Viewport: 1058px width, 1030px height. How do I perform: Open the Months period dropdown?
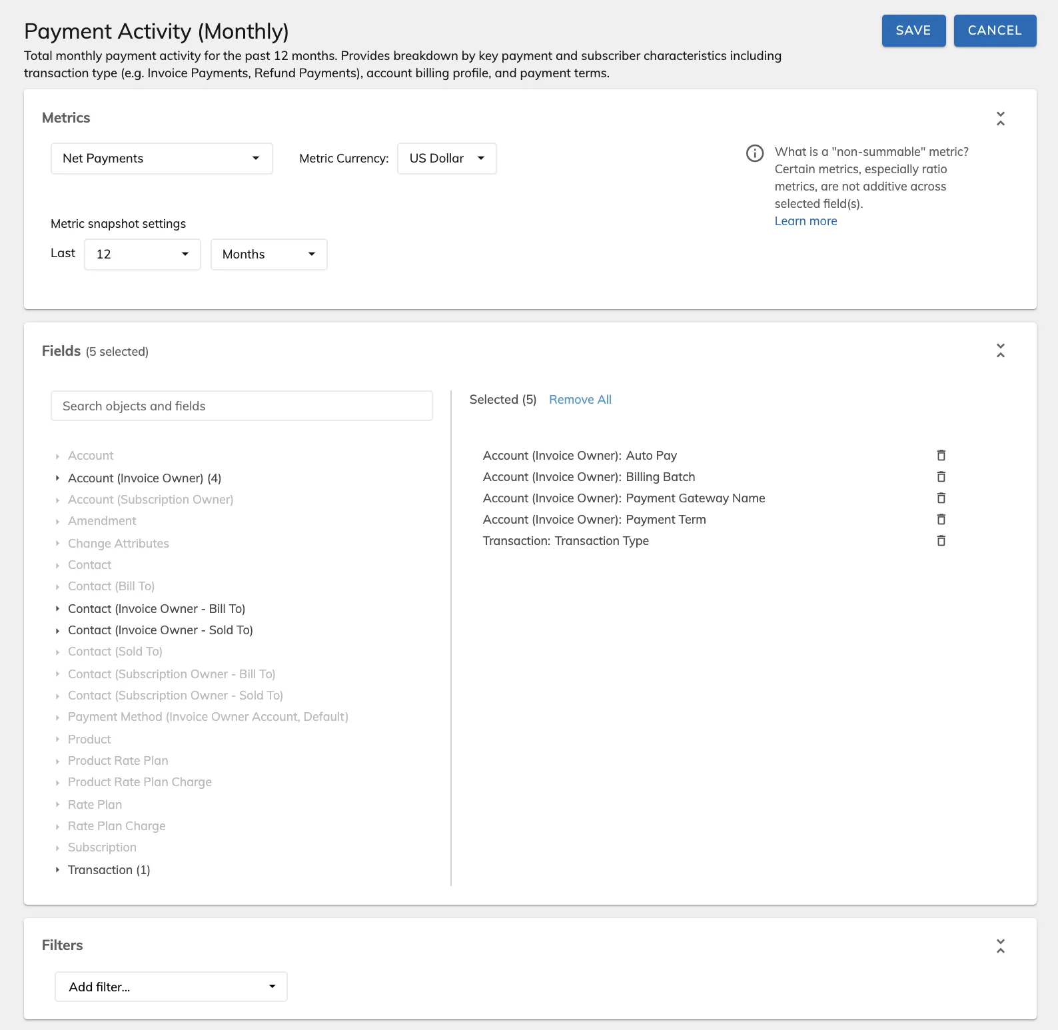pos(269,255)
